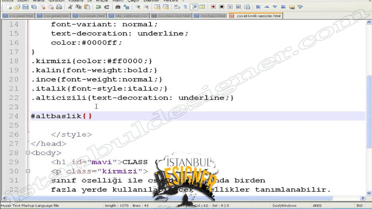Open a file using the Open folder icon

17,7
